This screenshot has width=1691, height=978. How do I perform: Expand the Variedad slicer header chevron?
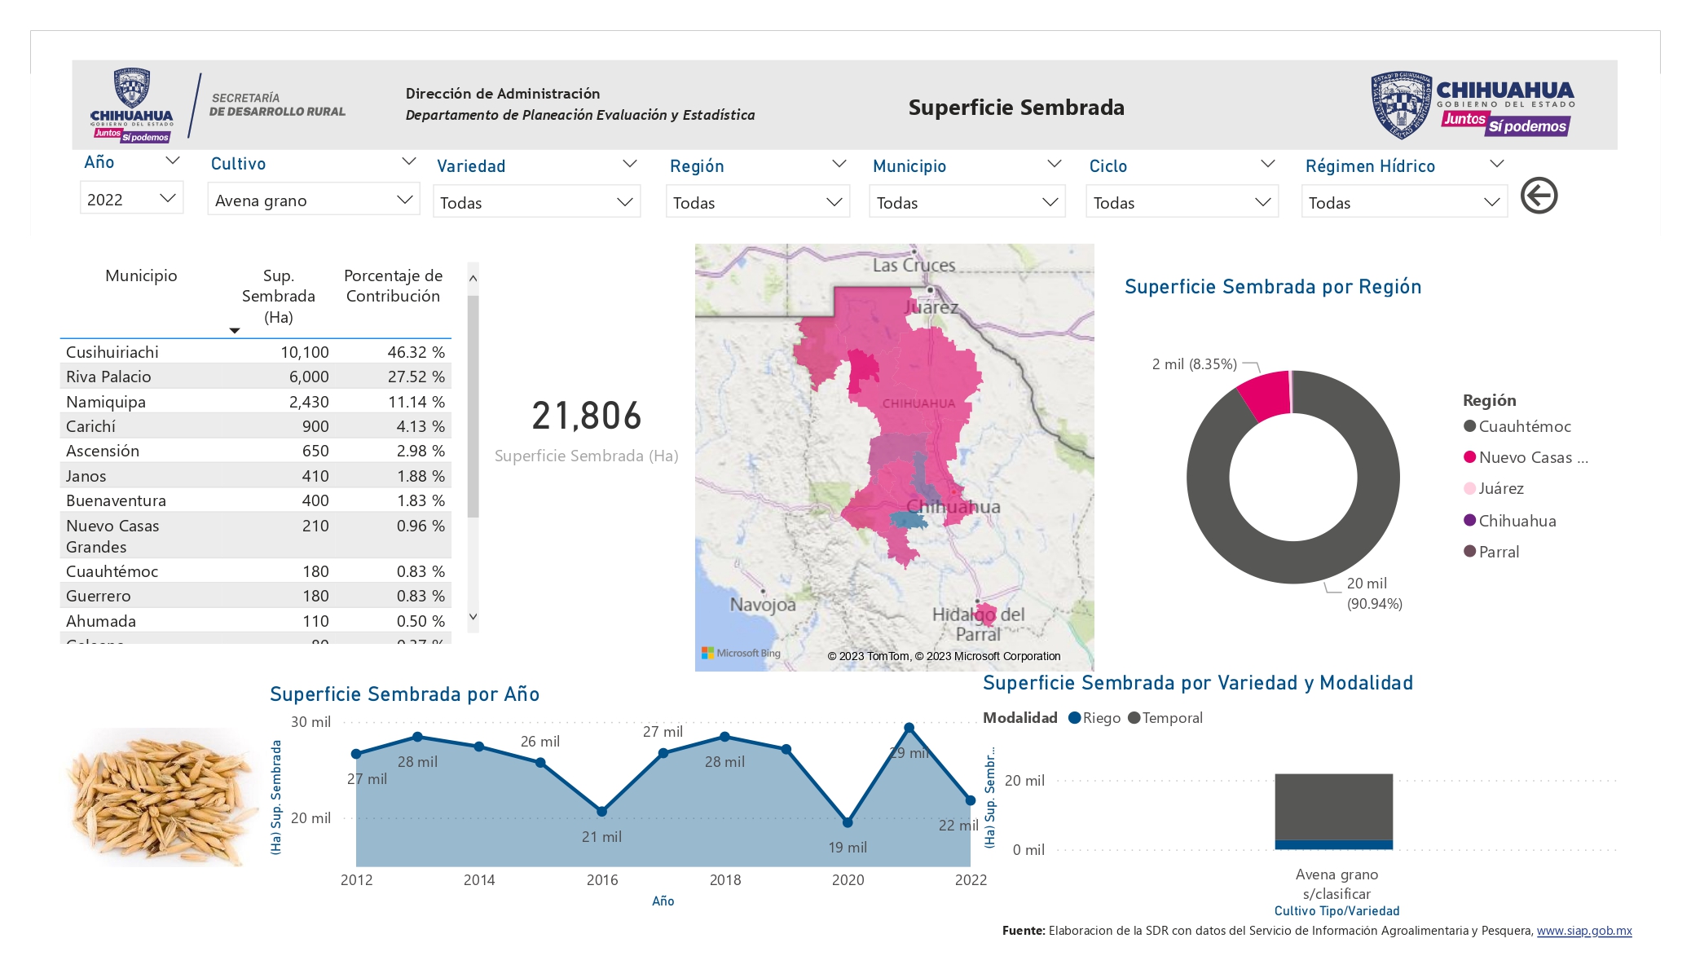[x=629, y=165]
